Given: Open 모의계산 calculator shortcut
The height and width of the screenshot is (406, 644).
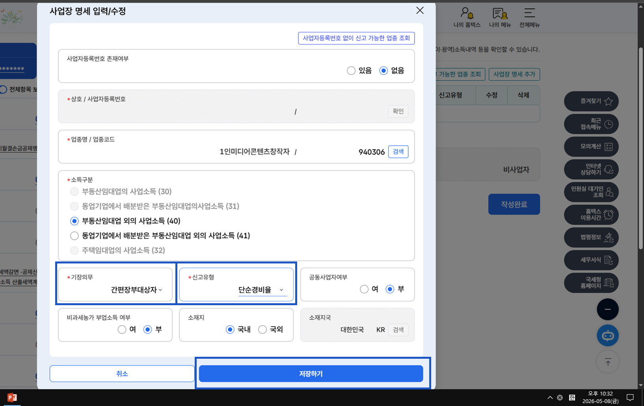Looking at the screenshot, I should point(591,146).
